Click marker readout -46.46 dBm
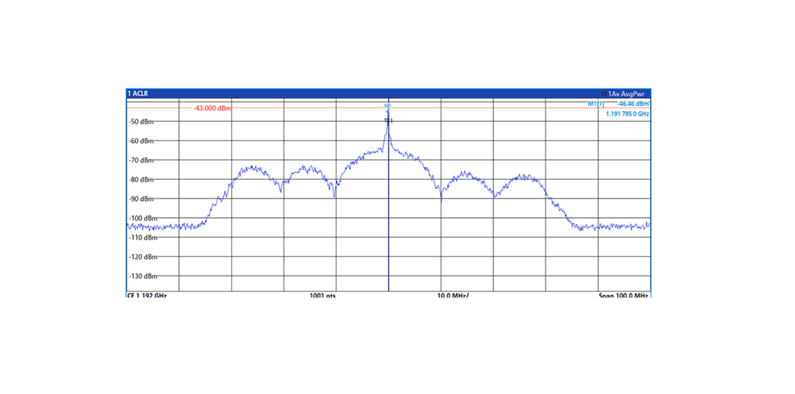This screenshot has height=394, width=795. click(x=633, y=104)
